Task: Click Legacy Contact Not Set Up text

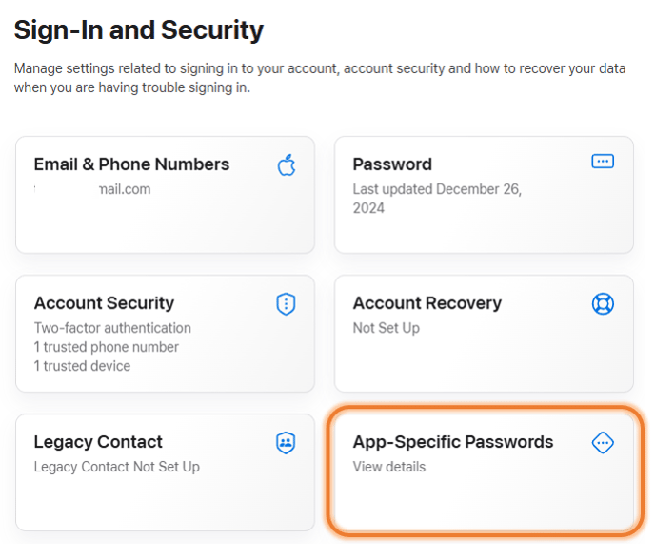Action: click(117, 467)
